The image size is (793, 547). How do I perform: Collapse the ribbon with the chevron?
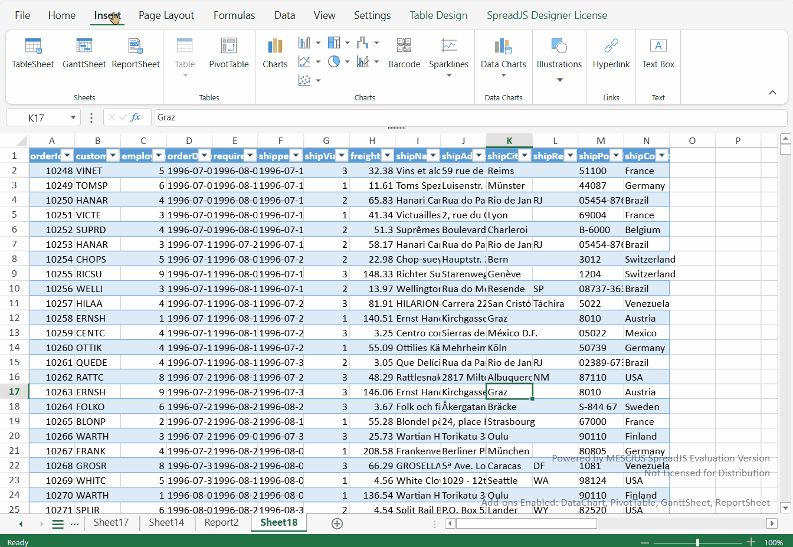772,93
